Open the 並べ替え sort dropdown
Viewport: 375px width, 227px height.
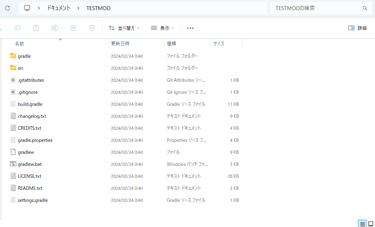(x=124, y=28)
